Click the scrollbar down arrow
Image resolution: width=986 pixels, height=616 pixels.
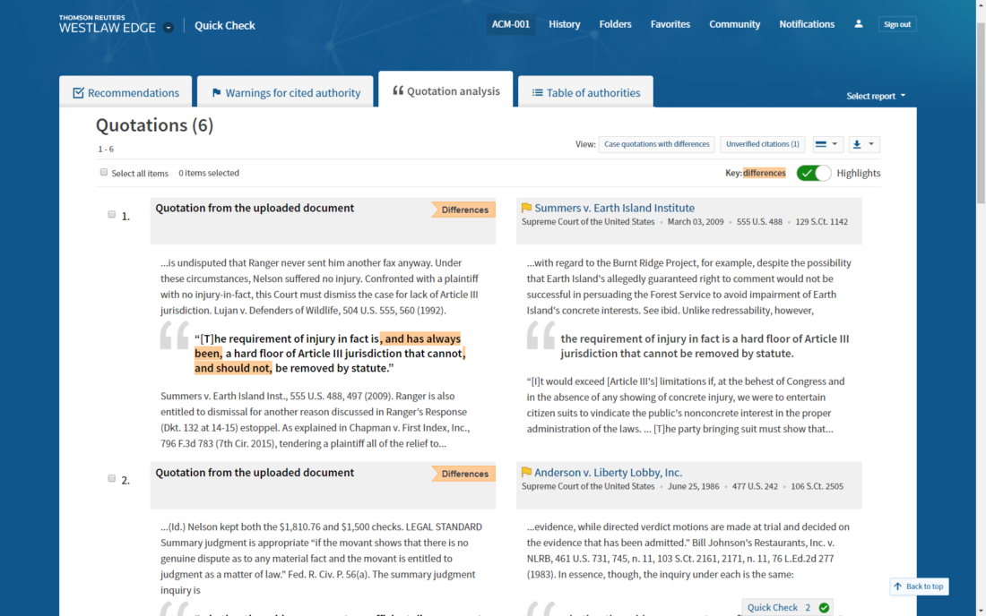(981, 611)
